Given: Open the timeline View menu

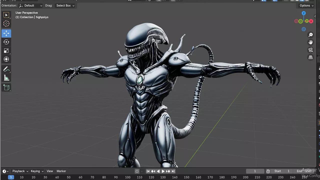Looking at the screenshot, I should tap(50, 171).
